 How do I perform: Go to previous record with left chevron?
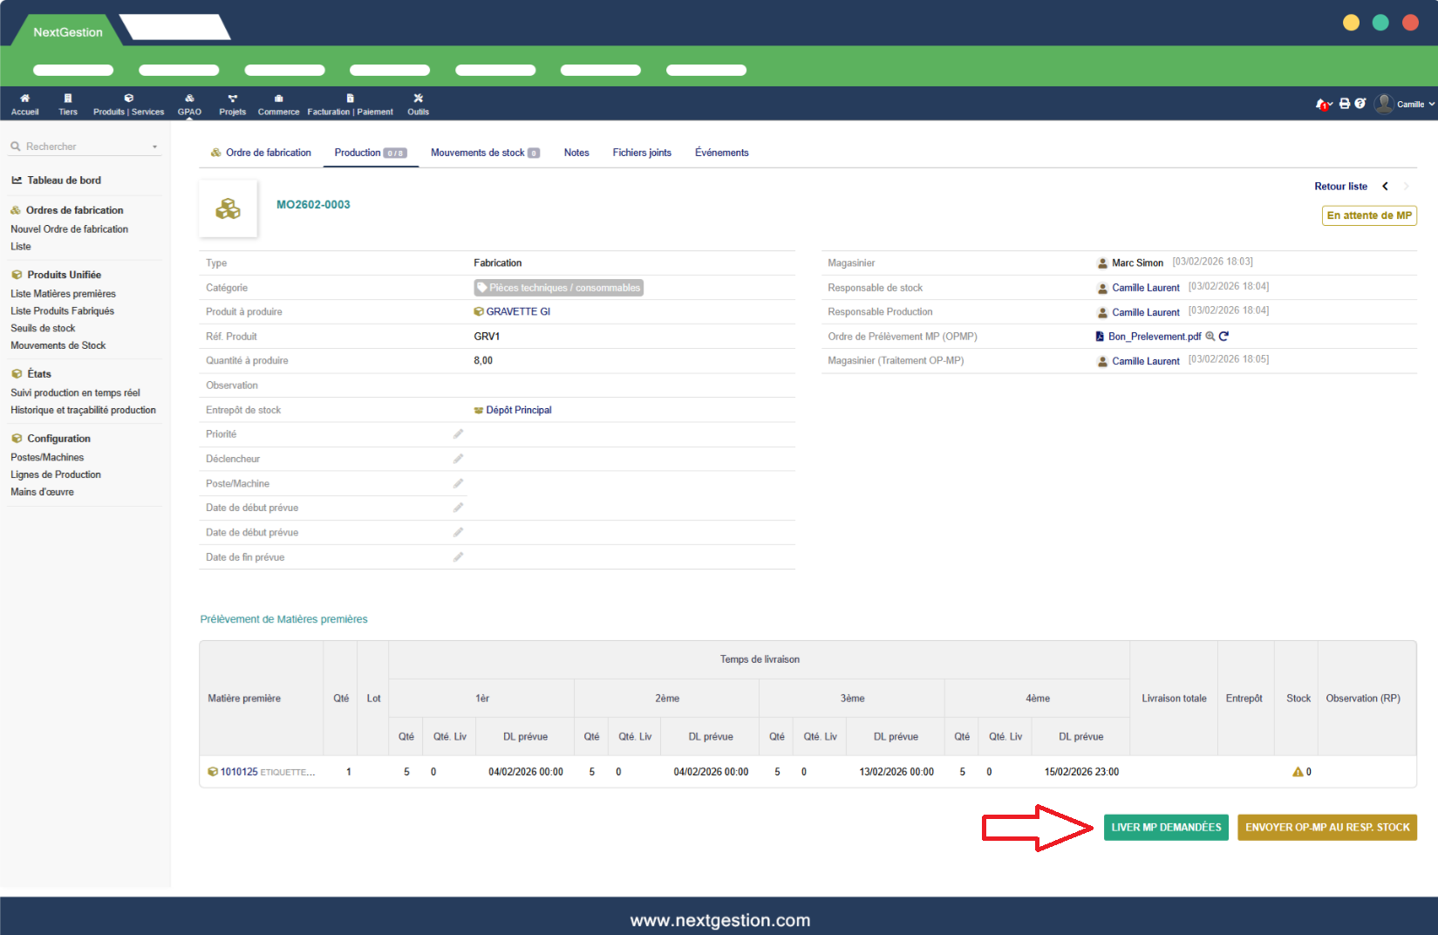1385,187
